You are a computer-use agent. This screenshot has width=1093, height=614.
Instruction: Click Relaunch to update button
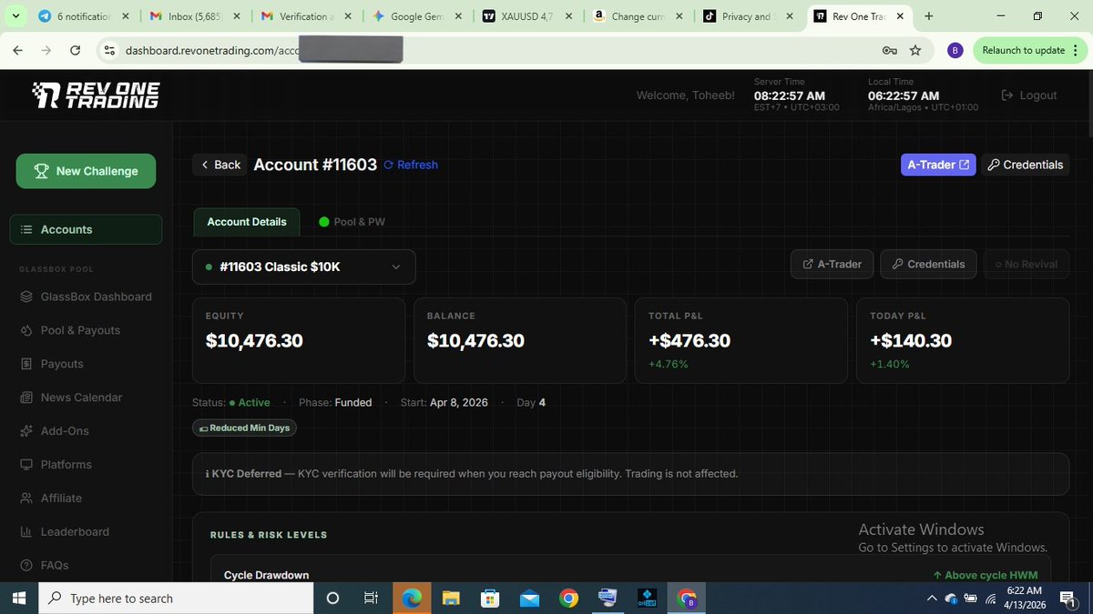1028,50
